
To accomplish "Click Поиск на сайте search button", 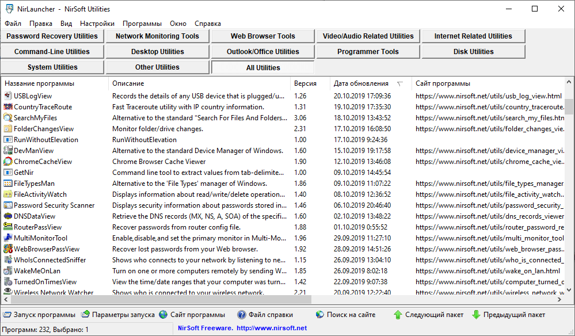I will click(x=346, y=315).
